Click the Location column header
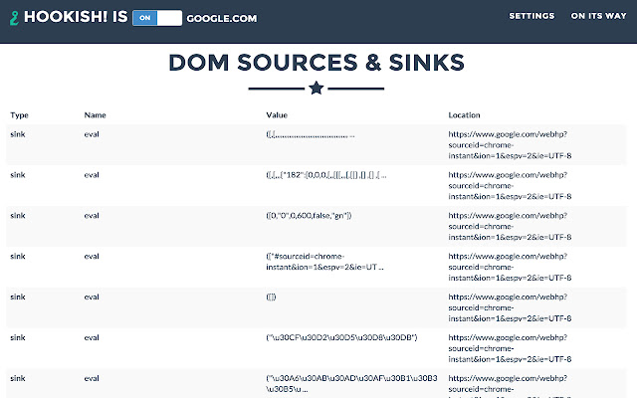This screenshot has width=637, height=398. click(x=467, y=115)
